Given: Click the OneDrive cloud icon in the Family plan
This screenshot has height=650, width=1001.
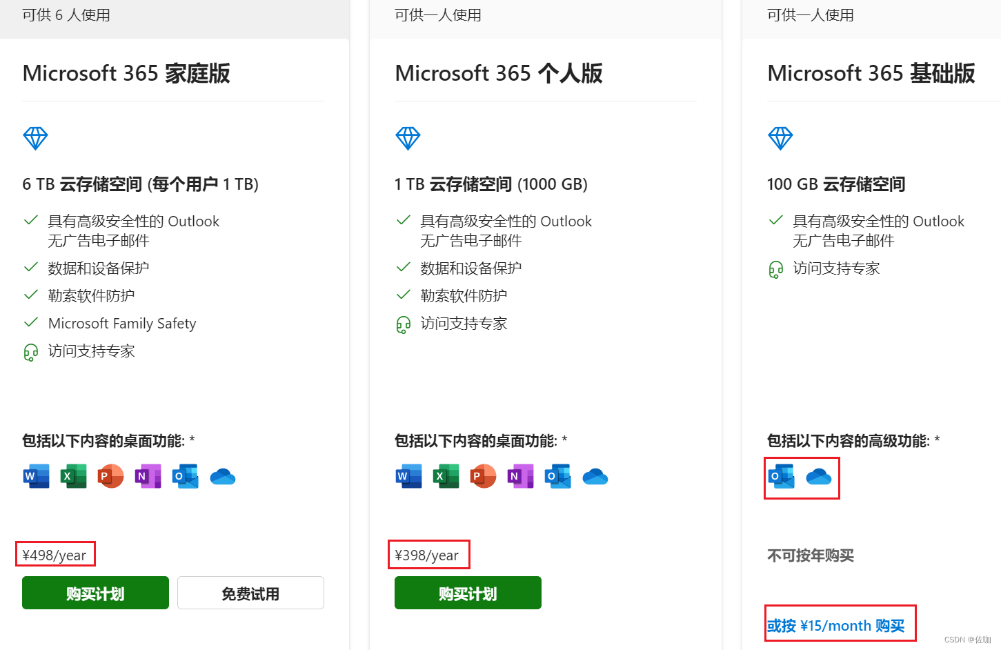Looking at the screenshot, I should [x=222, y=477].
